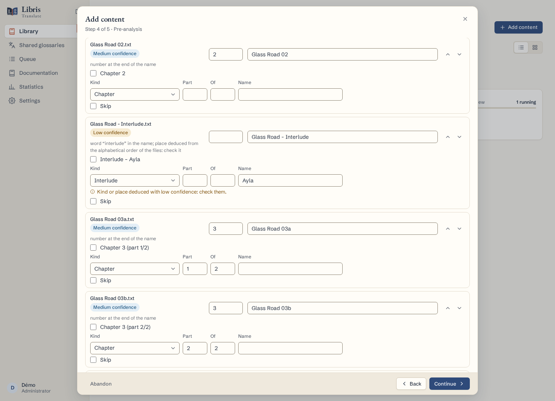
Task: Tick the Interlude – Ayla checkbox
Action: click(x=93, y=159)
